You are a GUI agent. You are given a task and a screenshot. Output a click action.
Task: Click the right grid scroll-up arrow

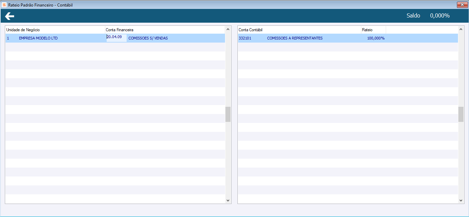point(461,29)
